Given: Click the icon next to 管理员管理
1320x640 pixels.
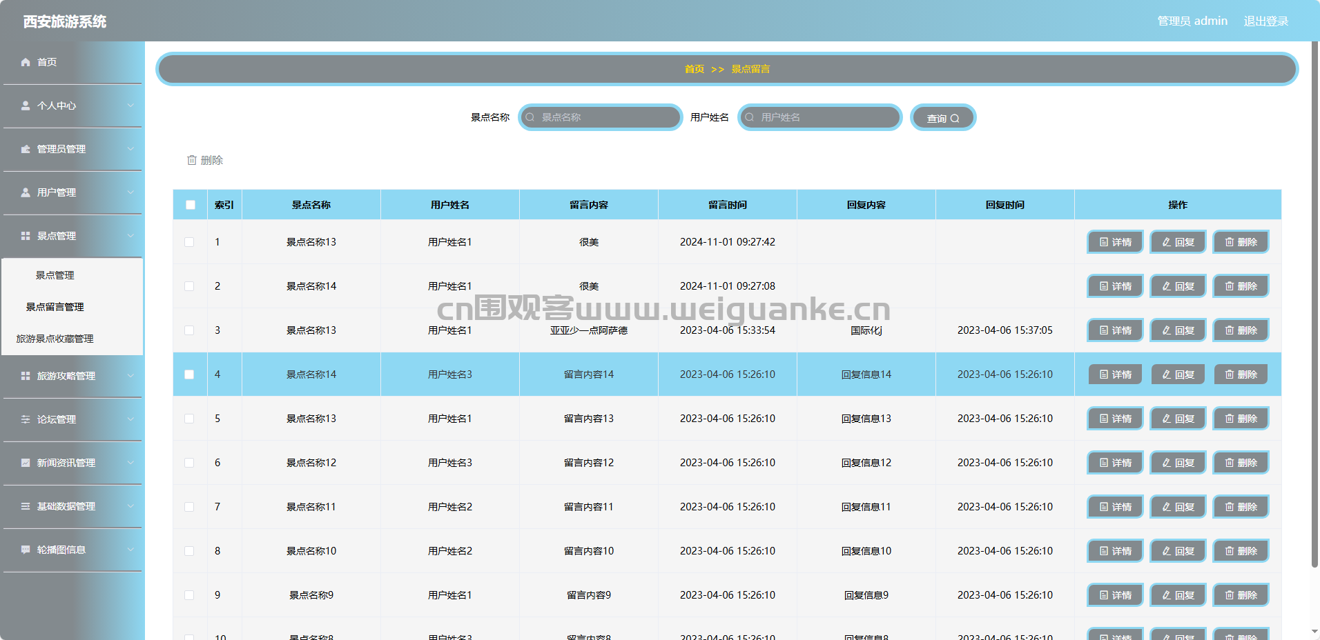Looking at the screenshot, I should [26, 149].
